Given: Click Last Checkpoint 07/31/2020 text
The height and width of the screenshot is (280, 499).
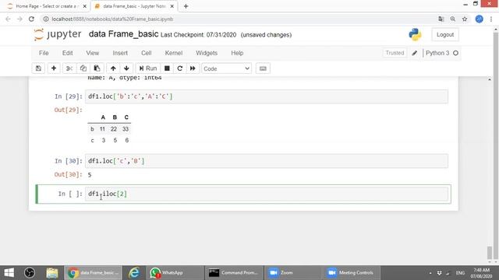Looking at the screenshot, I should [x=199, y=35].
